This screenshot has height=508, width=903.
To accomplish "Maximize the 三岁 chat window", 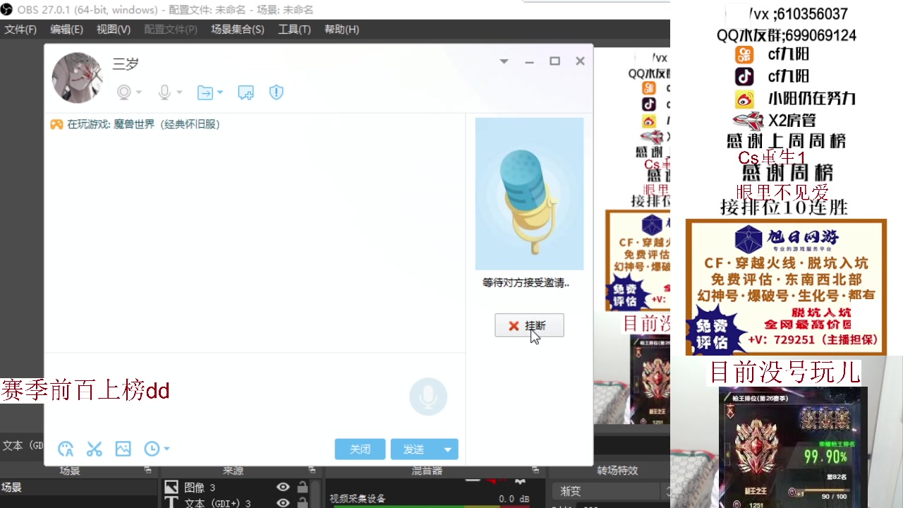I will (x=555, y=61).
